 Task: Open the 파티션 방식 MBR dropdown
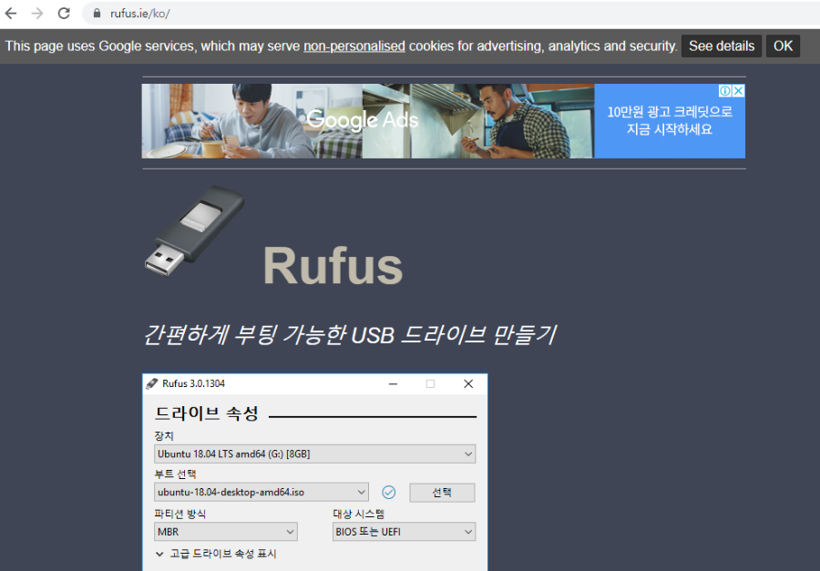pyautogui.click(x=226, y=532)
